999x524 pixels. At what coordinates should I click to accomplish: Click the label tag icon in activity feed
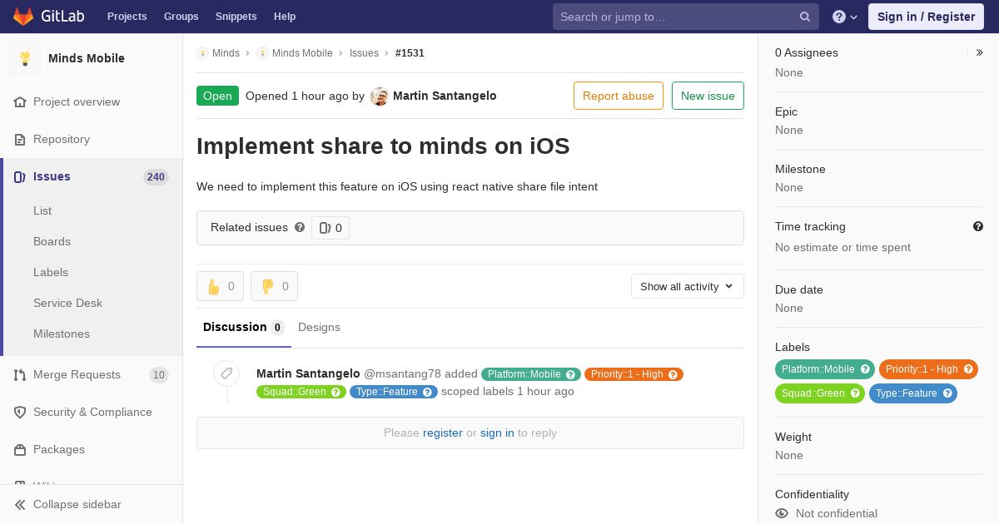226,373
